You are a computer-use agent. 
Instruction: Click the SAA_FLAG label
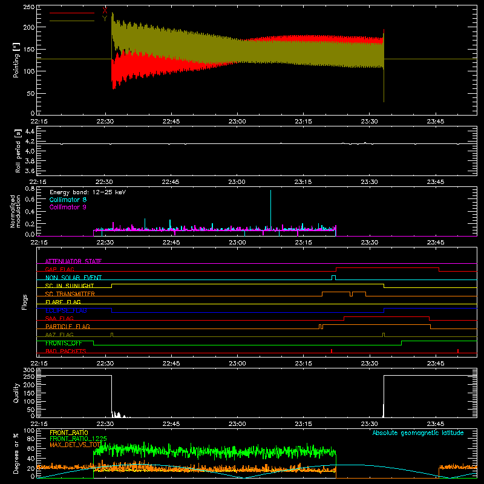pyautogui.click(x=59, y=318)
